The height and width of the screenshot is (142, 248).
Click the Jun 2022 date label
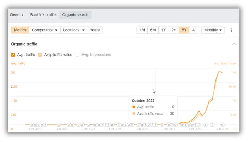click(x=142, y=129)
